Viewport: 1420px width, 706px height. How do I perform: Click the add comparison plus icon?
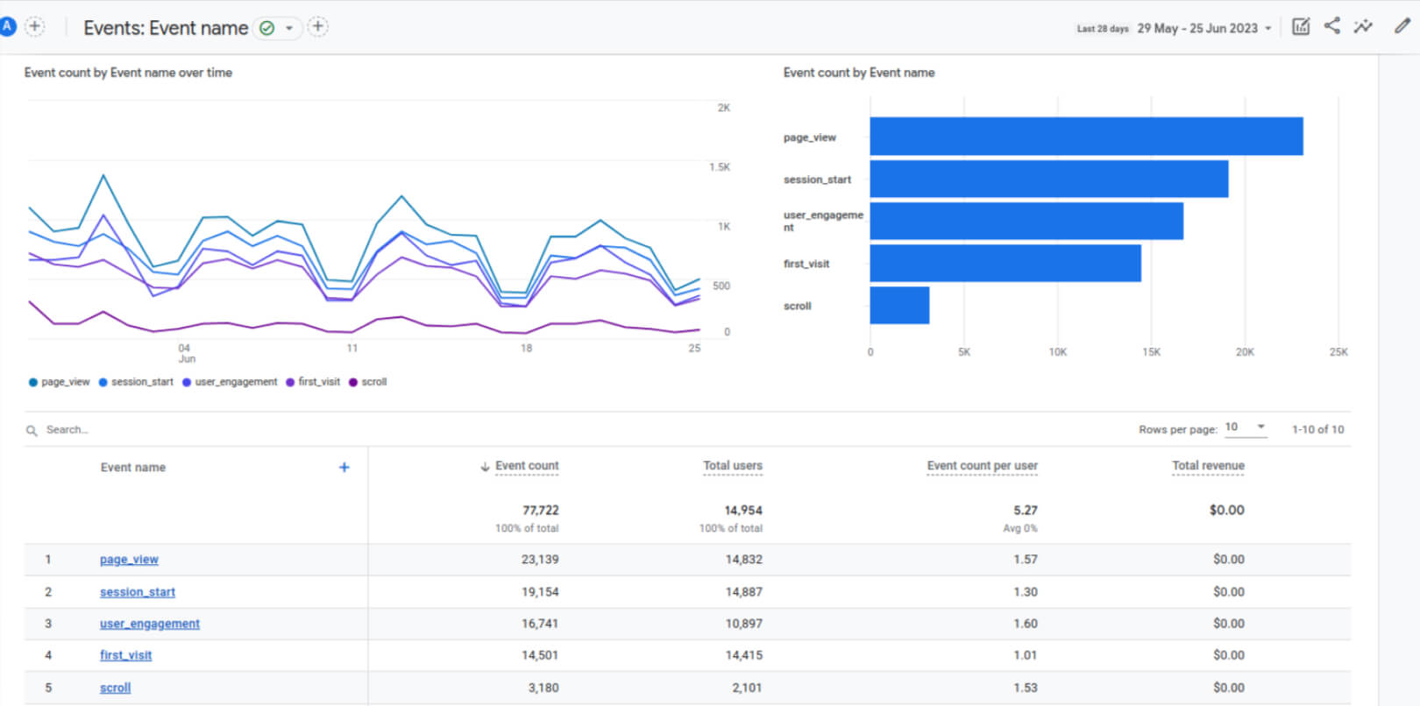[x=35, y=26]
